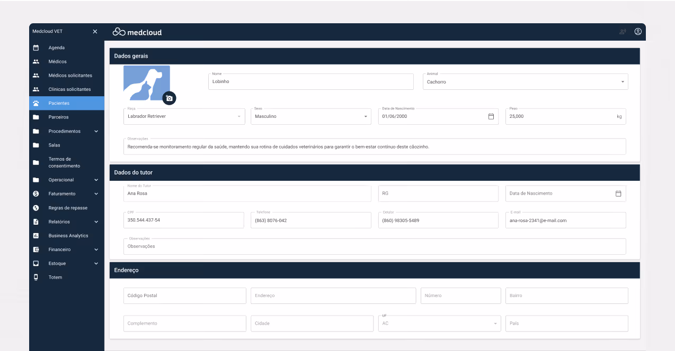Click the Relatórios document icon

(36, 221)
